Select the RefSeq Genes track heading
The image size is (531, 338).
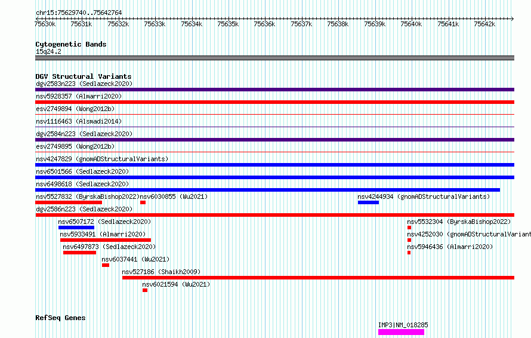[x=60, y=318]
